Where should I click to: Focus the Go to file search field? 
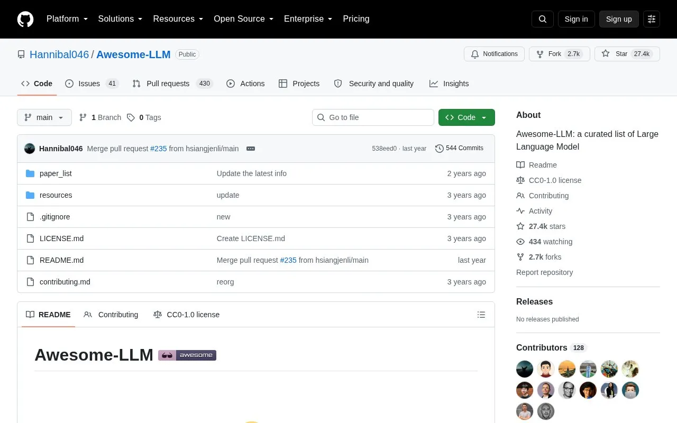click(x=373, y=117)
